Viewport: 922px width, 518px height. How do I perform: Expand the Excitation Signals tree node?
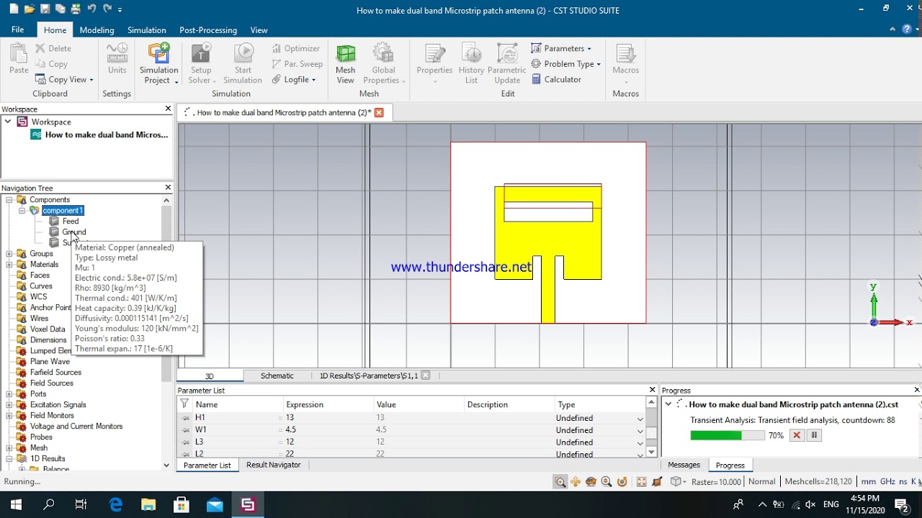9,404
